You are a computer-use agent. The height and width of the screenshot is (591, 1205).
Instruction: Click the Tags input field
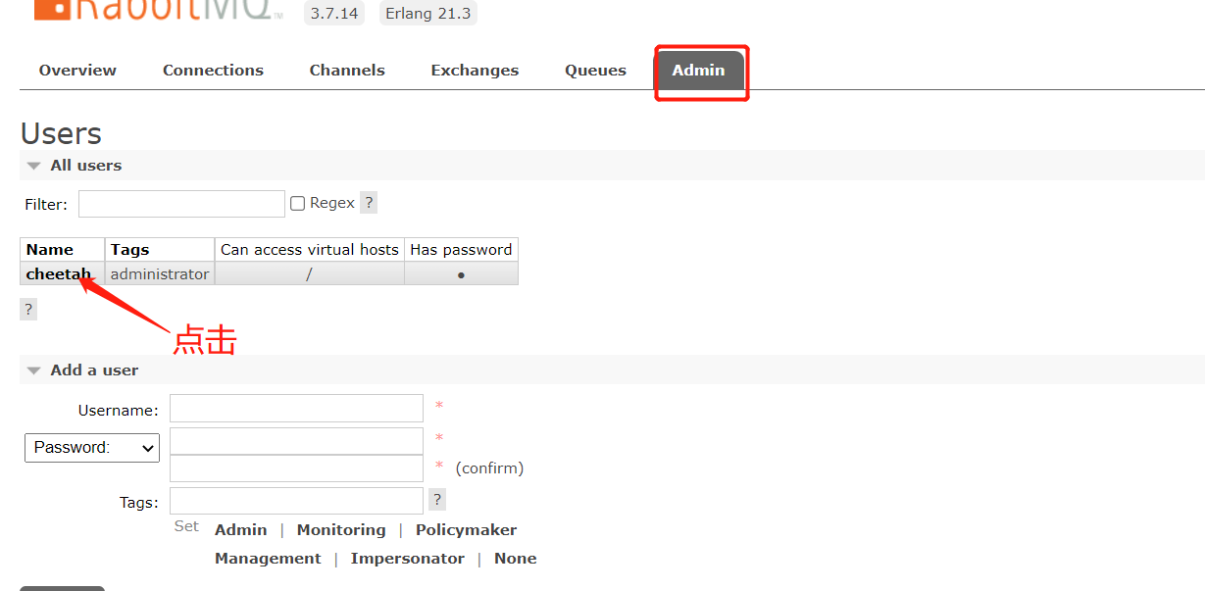[x=296, y=502]
